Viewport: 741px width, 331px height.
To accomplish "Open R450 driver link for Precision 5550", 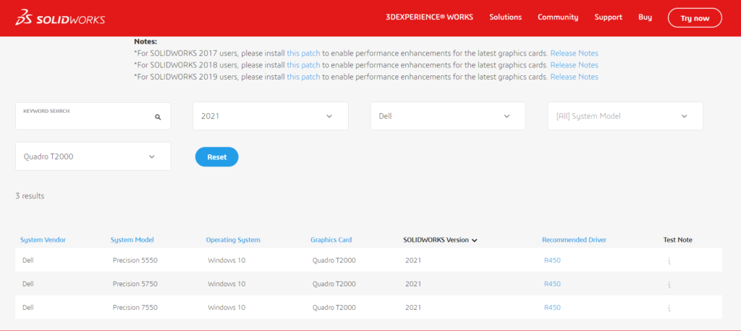I will pyautogui.click(x=552, y=260).
